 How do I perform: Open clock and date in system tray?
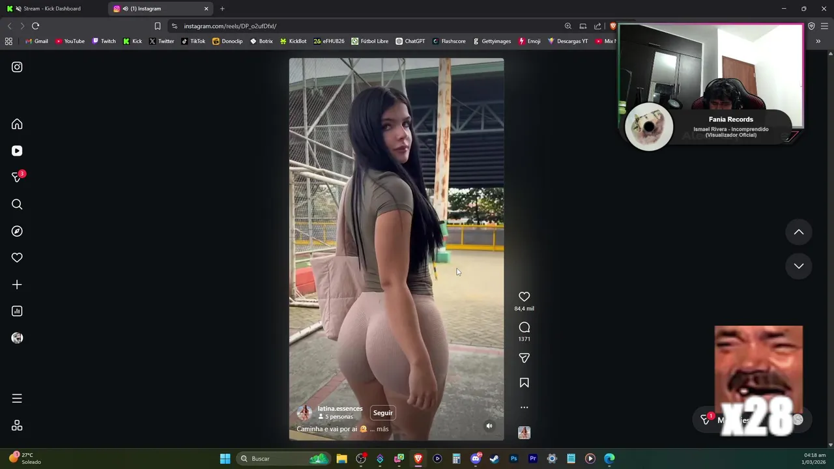[x=814, y=459]
